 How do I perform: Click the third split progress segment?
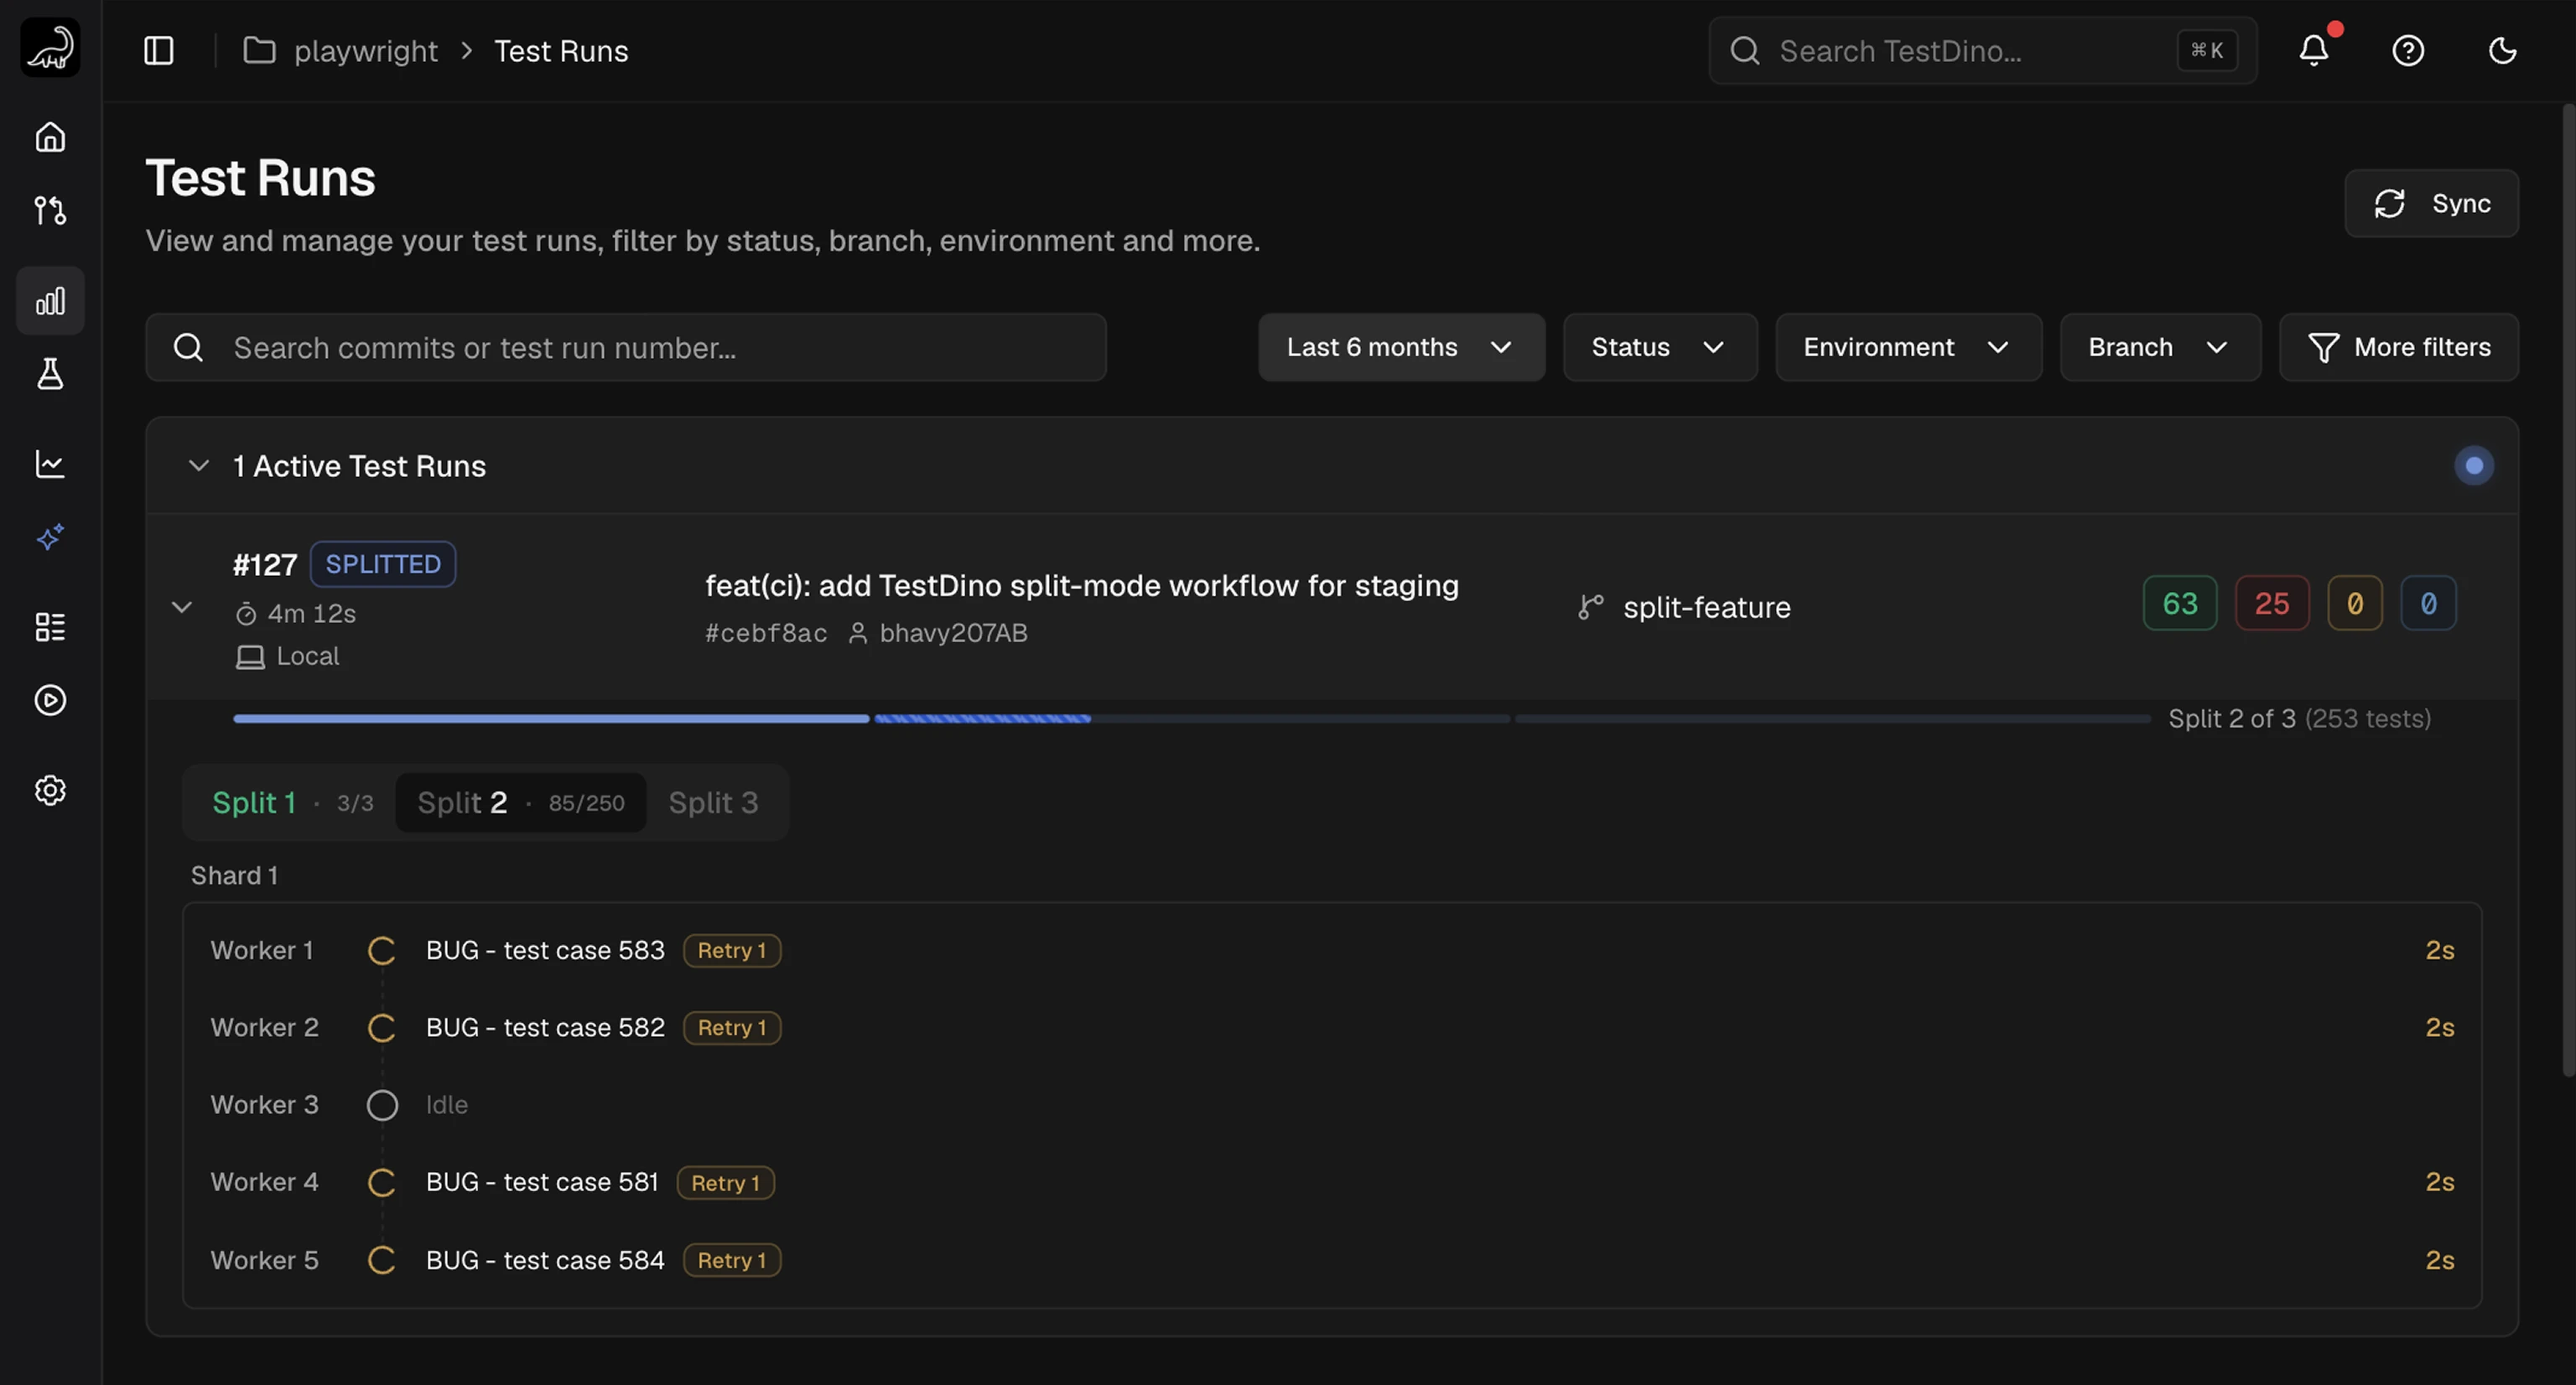1832,719
